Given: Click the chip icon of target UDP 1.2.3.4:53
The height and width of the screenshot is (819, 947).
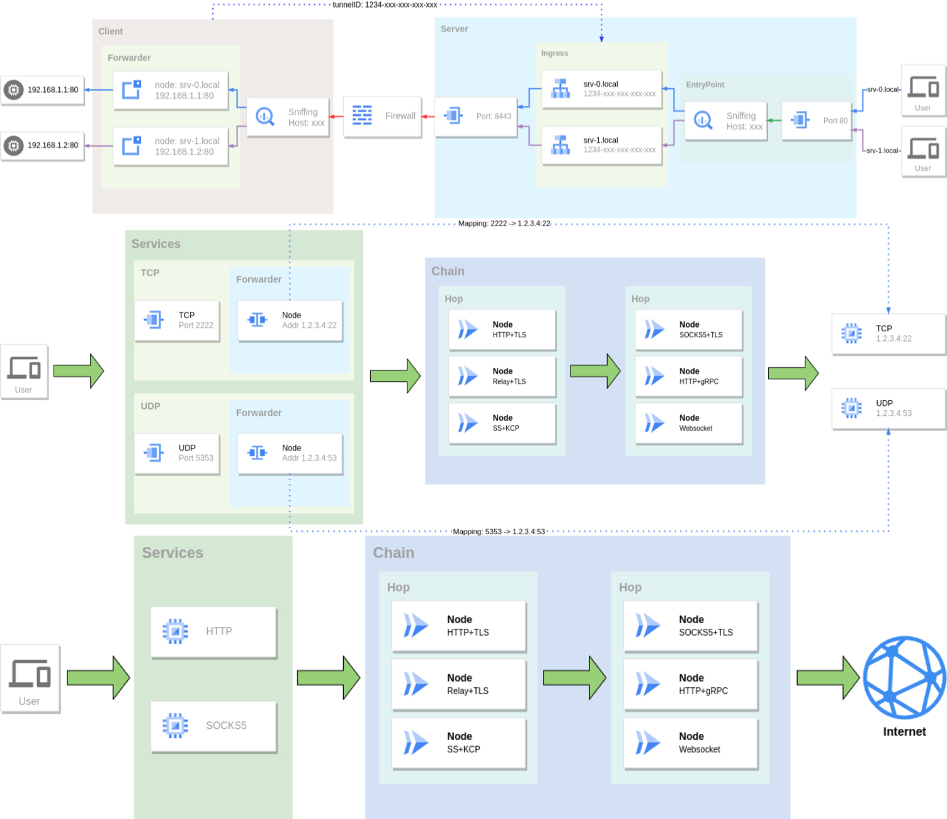Looking at the screenshot, I should [851, 408].
